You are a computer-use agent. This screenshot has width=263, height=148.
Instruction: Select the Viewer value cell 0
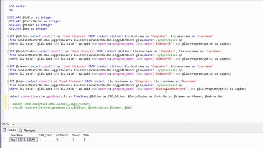[x=77, y=140]
